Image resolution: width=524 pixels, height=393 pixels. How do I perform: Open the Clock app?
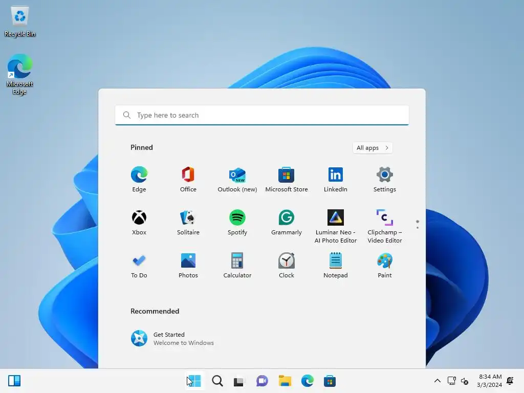287,266
